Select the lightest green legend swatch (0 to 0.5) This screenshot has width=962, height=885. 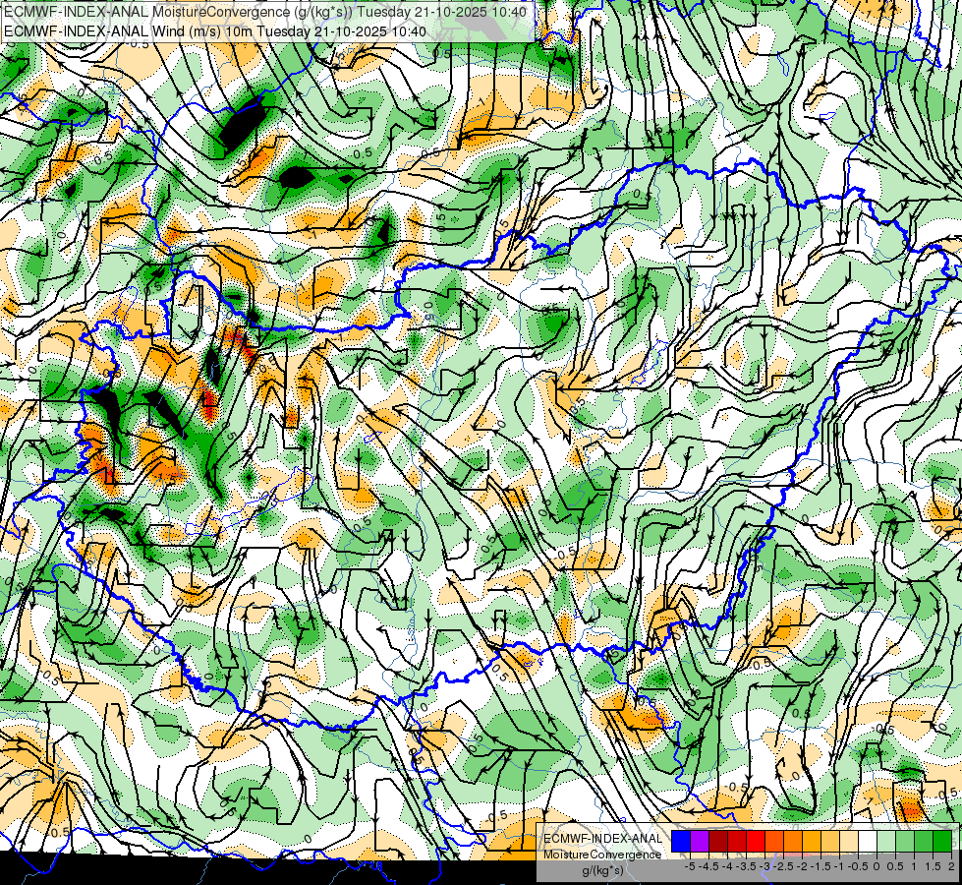[x=886, y=841]
